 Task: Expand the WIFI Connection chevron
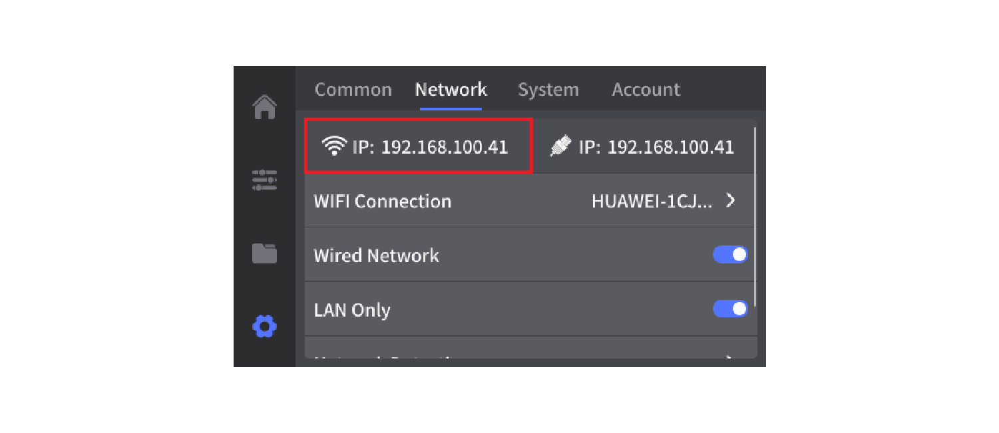click(x=731, y=201)
